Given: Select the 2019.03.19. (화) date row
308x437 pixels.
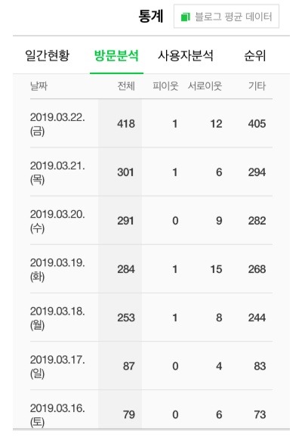Looking at the screenshot, I should pos(151,268).
